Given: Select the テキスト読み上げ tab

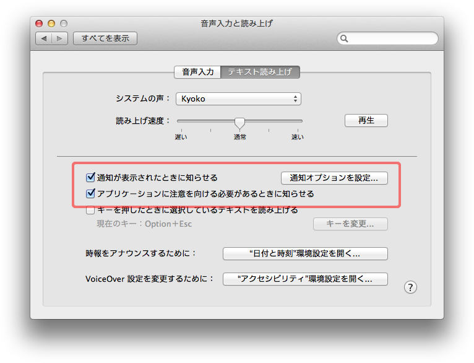Looking at the screenshot, I should click(261, 72).
